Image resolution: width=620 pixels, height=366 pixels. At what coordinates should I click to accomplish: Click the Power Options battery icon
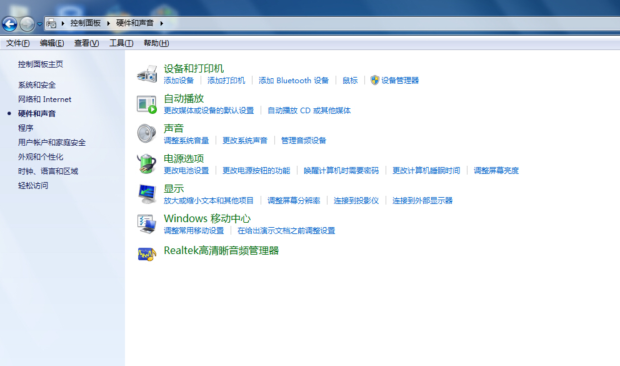147,164
